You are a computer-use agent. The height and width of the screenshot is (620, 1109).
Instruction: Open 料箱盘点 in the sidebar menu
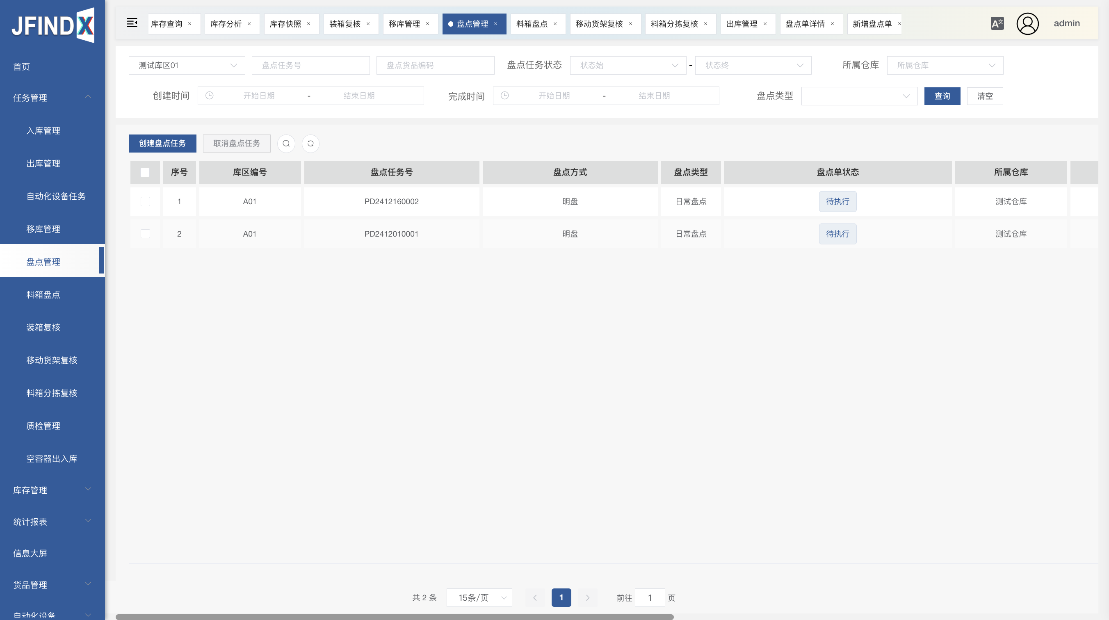[43, 294]
